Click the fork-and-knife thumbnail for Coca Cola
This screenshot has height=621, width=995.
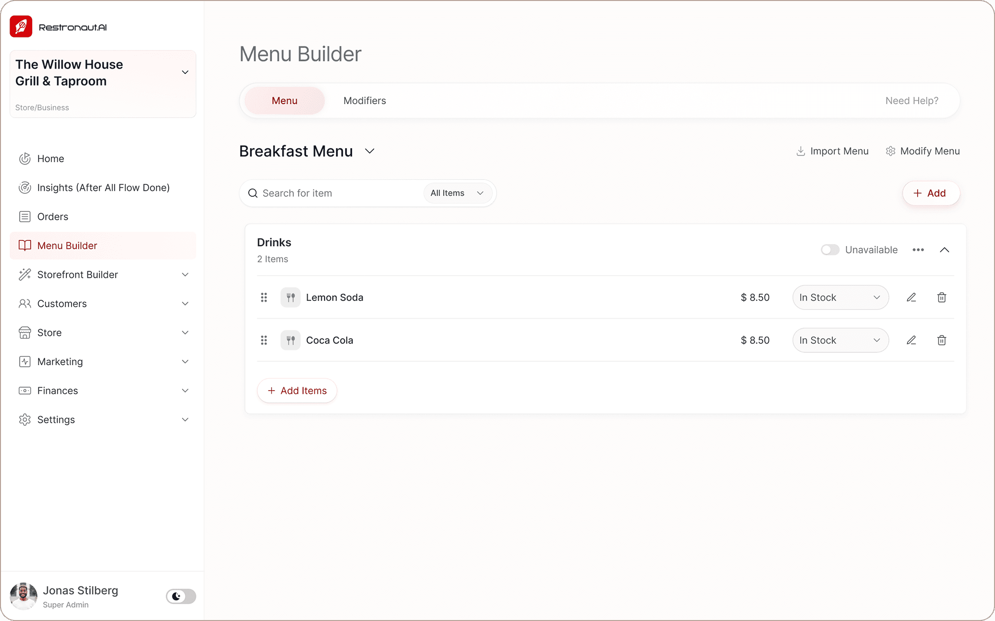click(x=290, y=340)
